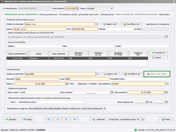The image size is (176, 132).
Task: Open citizenship lookup magnifier icon
Action: (167, 84)
